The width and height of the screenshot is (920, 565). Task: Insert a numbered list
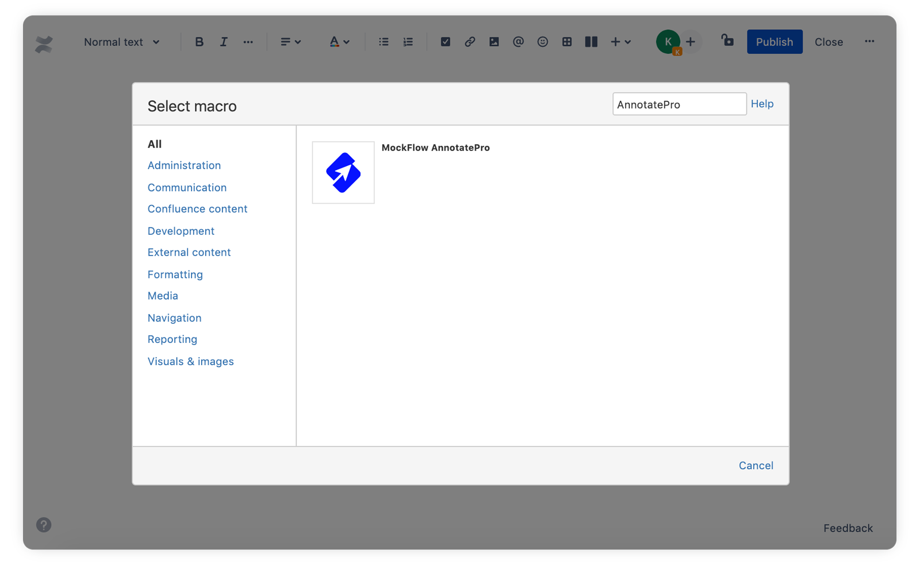pyautogui.click(x=408, y=42)
